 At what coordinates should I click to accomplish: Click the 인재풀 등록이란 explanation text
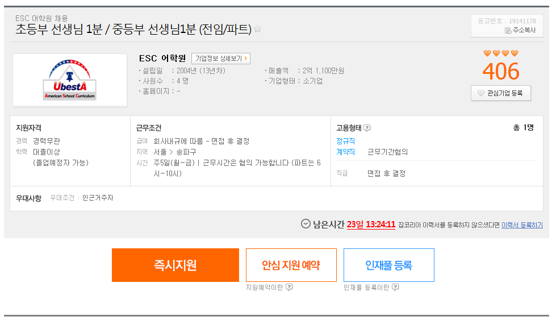coord(366,288)
